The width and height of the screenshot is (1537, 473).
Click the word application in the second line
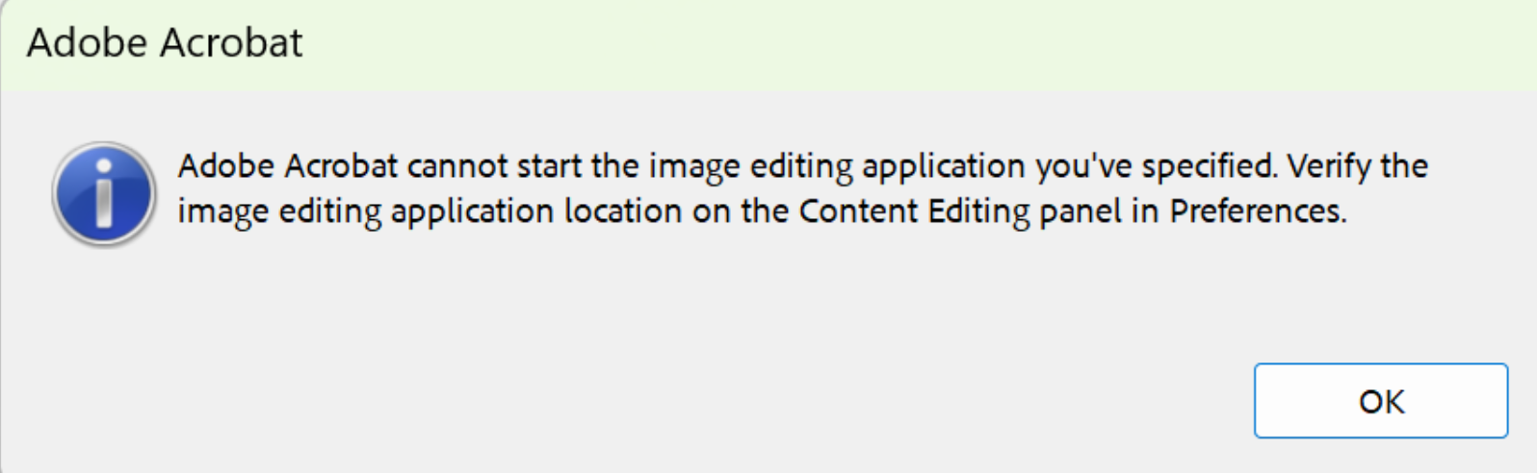(472, 212)
